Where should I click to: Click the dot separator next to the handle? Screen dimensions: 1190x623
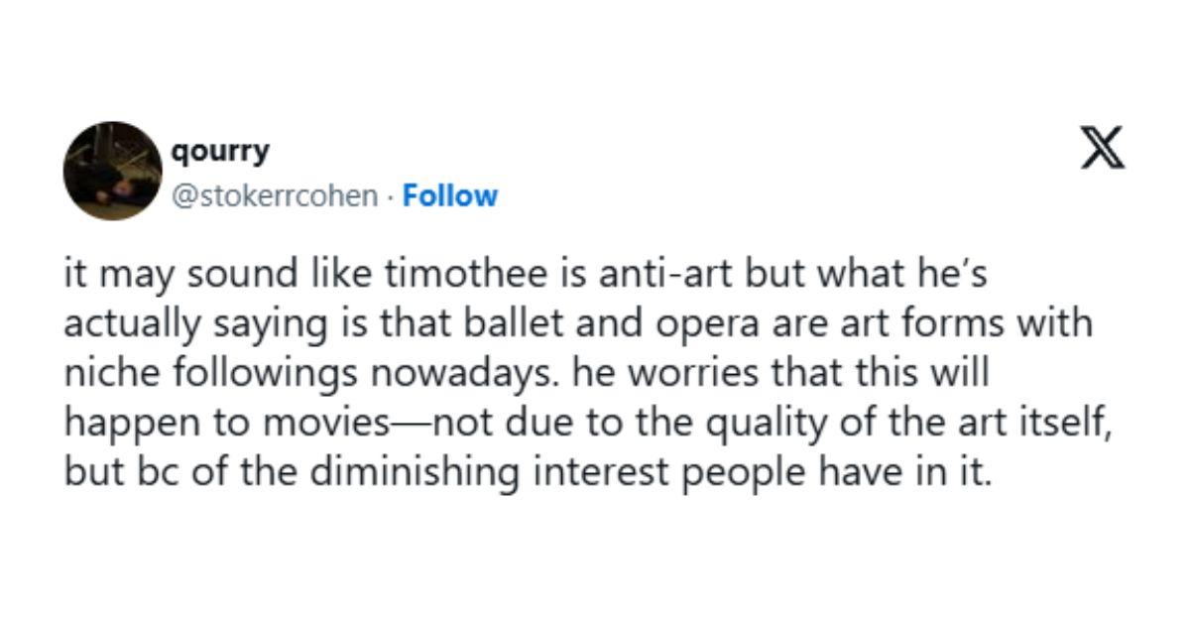388,196
